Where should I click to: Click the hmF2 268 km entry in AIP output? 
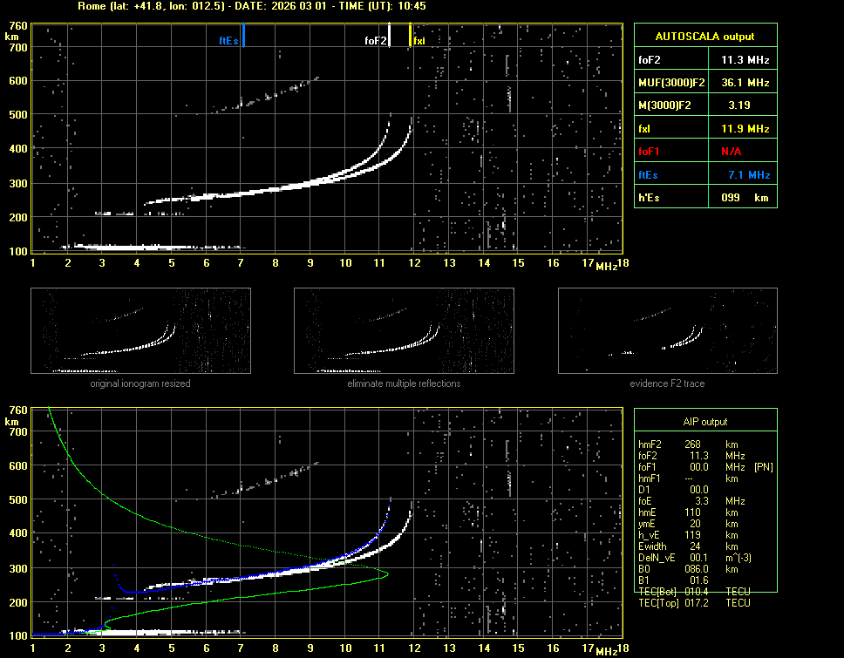click(x=694, y=444)
